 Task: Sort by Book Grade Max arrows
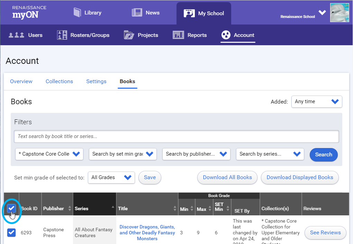coord(210,208)
